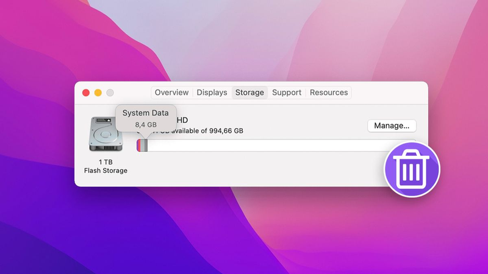Click the System Data segment in storage bar
Image resolution: width=488 pixels, height=274 pixels.
[145, 146]
